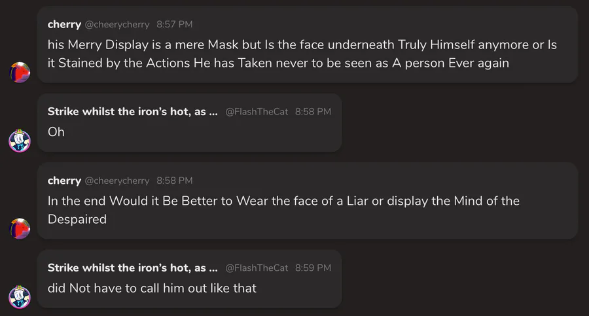Click FlashTheCat's avatar beside the "call him out" message
This screenshot has height=316, width=589.
(20, 296)
